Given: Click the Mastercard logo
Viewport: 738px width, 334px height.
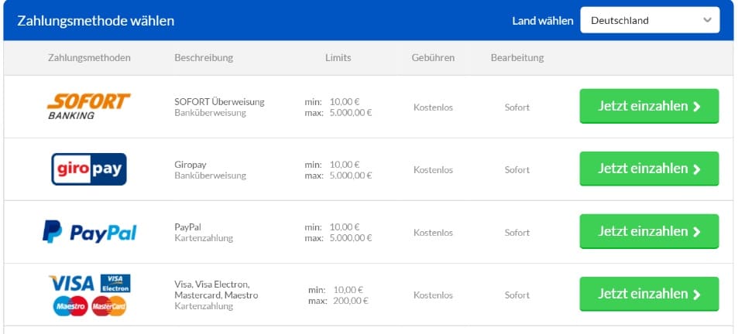Looking at the screenshot, I should click(109, 306).
